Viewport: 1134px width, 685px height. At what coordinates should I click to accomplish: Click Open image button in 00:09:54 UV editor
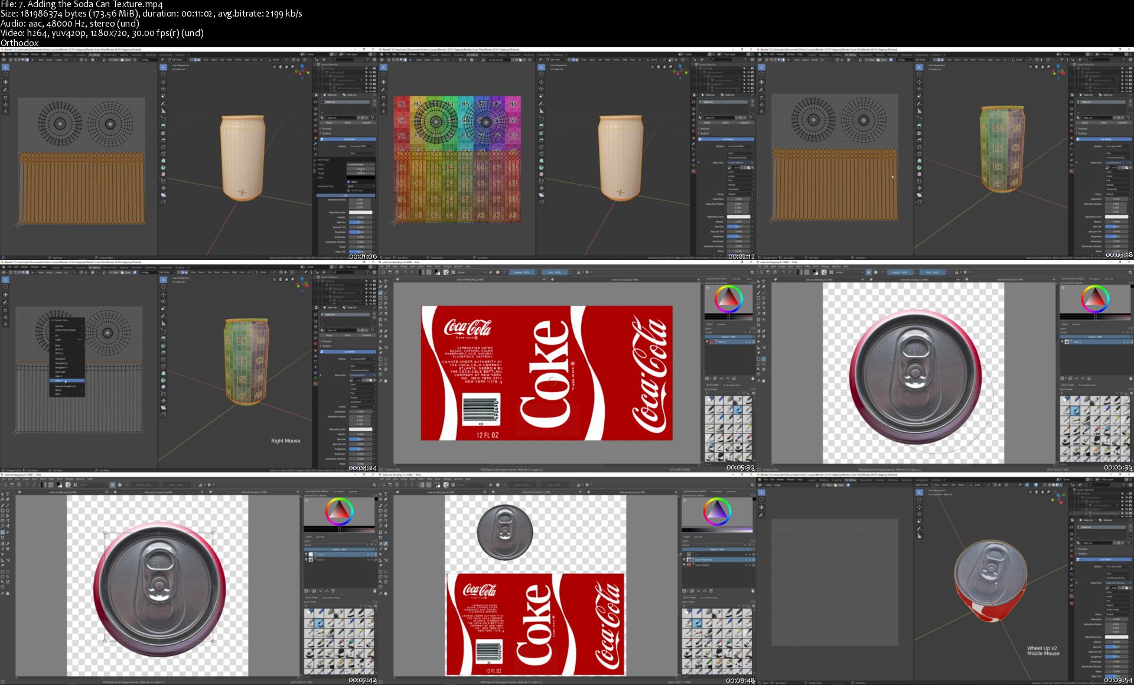839,485
